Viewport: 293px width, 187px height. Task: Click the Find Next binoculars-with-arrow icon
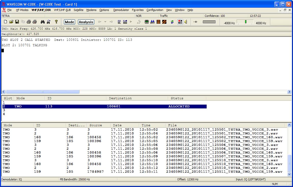point(49,22)
